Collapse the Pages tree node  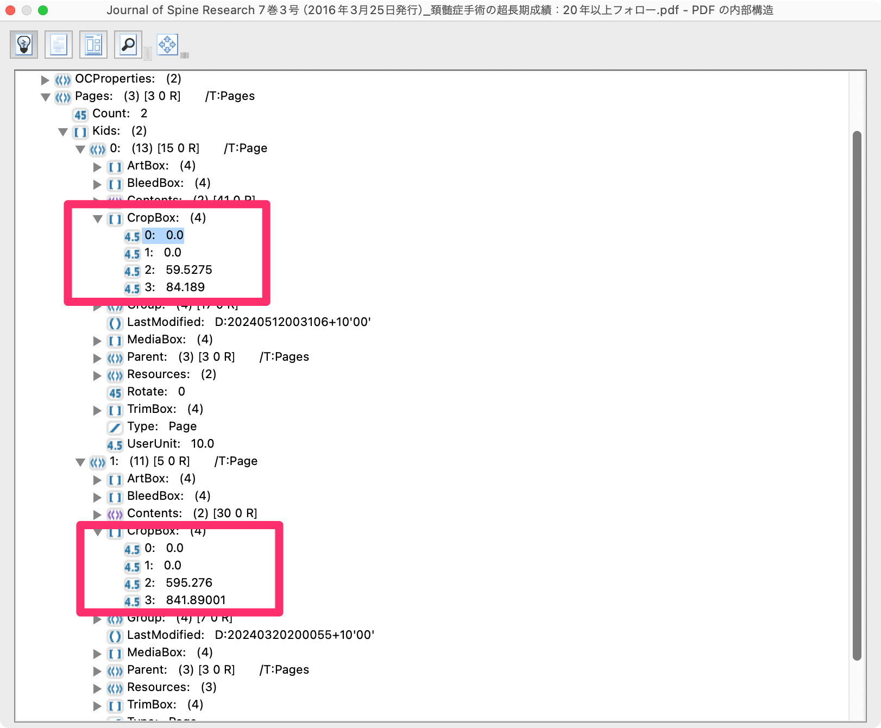click(45, 97)
